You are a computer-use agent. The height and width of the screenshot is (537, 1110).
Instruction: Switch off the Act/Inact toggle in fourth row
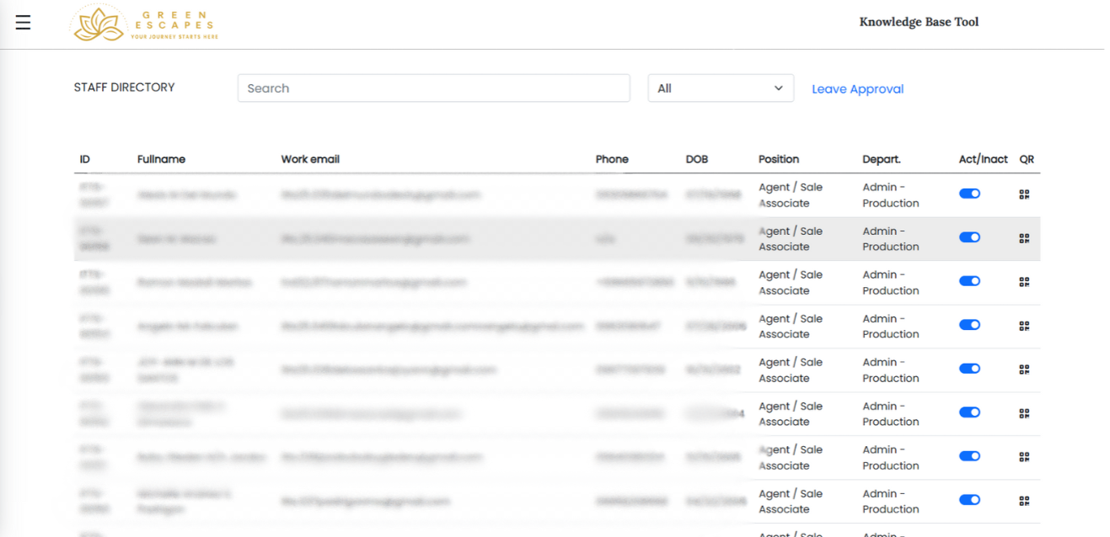[x=969, y=325]
